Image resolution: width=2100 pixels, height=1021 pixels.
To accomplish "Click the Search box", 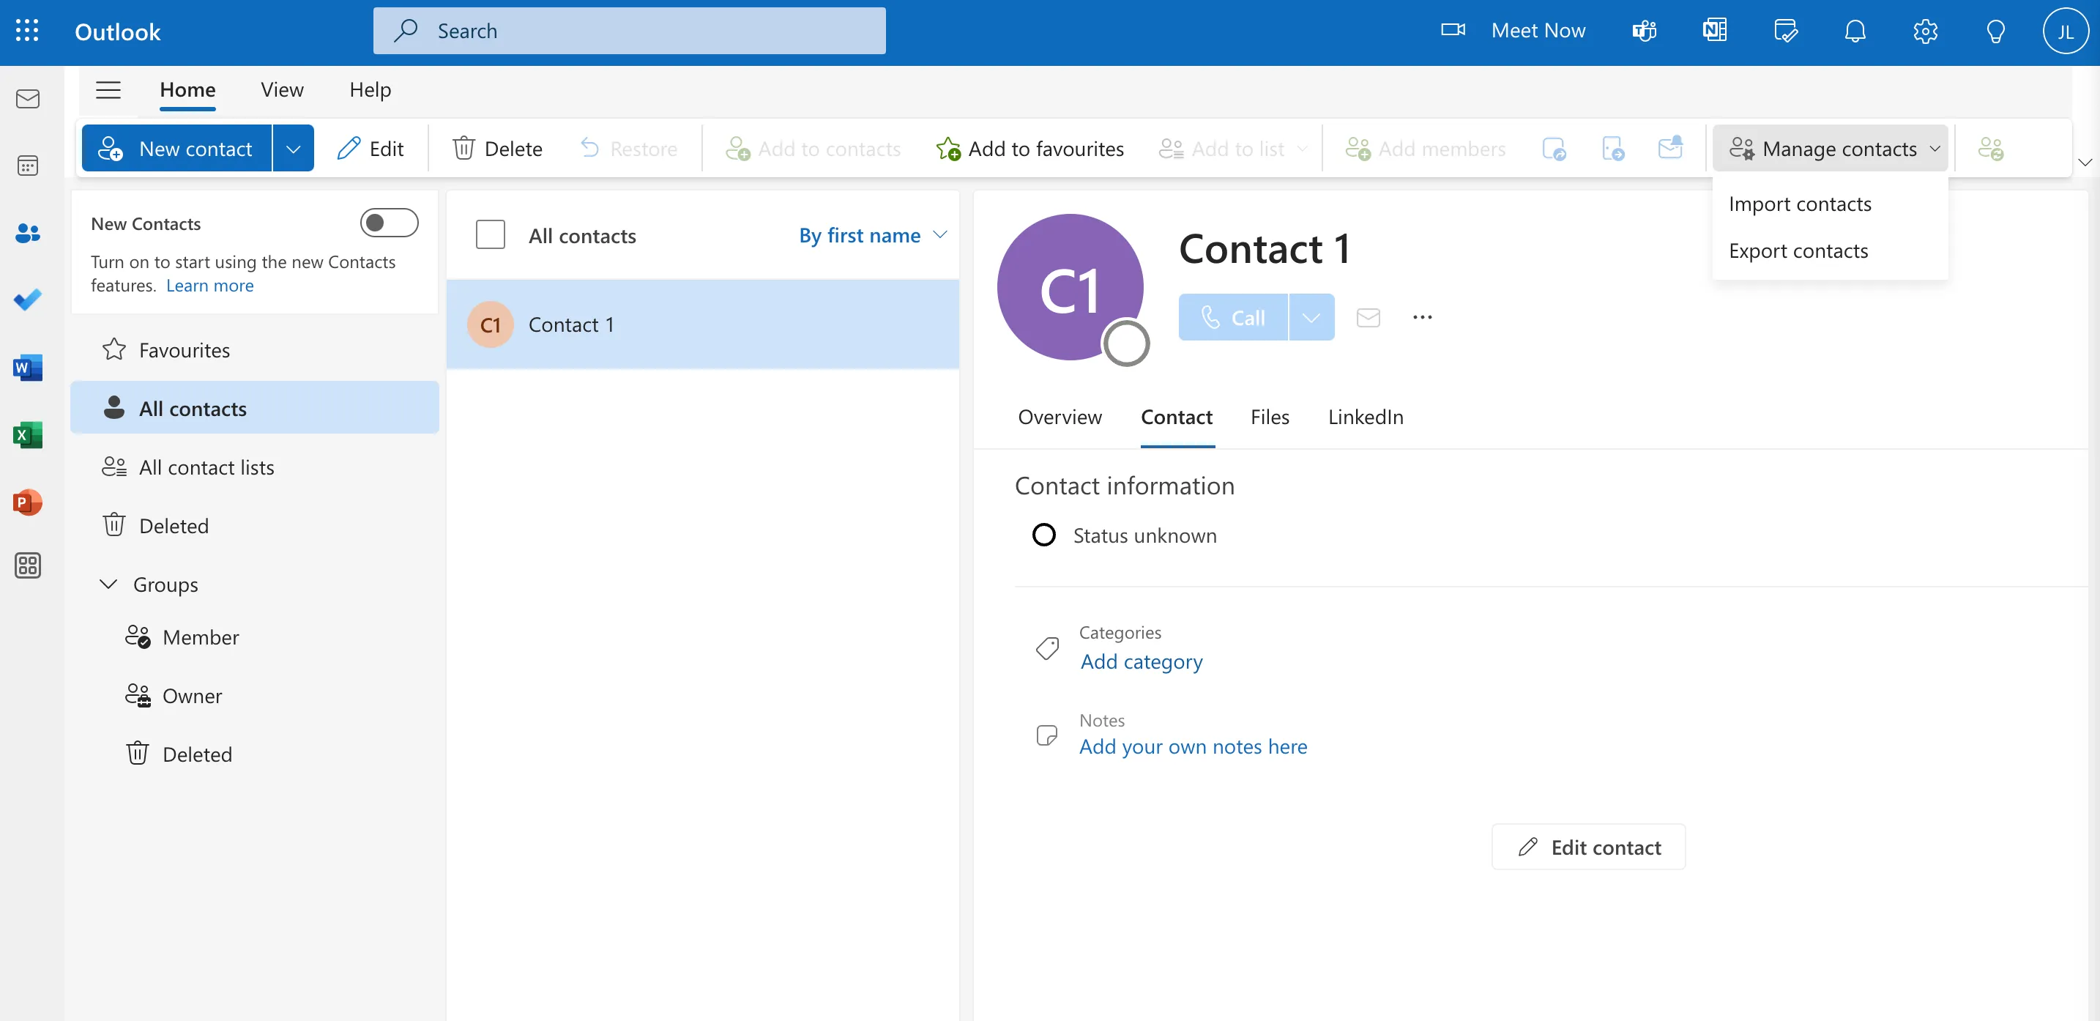I will [x=630, y=31].
